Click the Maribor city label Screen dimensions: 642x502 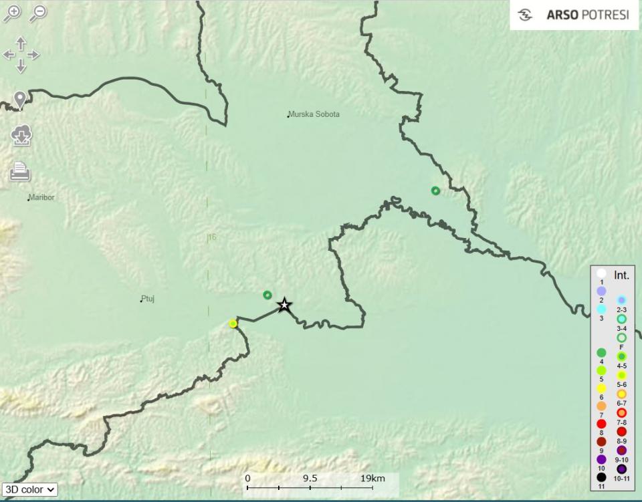pyautogui.click(x=41, y=198)
